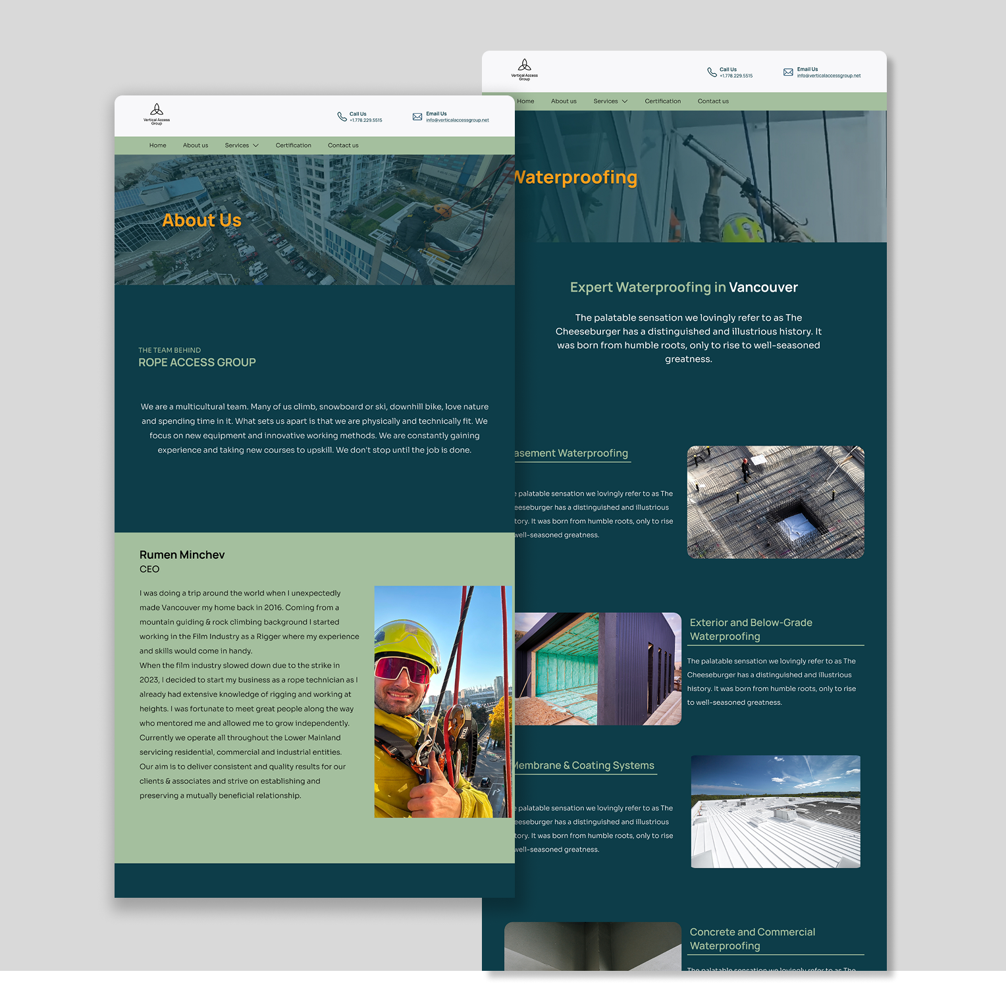Open the Basement Waterproofing rebar construction image
The height and width of the screenshot is (984, 1006).
pyautogui.click(x=775, y=502)
